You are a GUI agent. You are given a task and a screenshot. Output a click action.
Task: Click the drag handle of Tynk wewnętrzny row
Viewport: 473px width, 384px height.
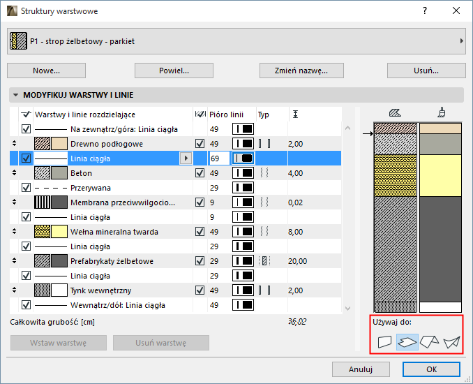14,290
